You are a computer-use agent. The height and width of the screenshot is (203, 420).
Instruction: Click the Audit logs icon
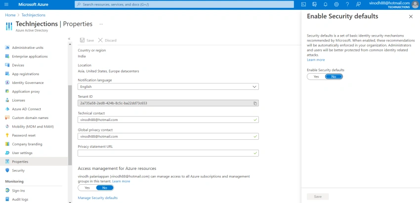pyautogui.click(x=7, y=200)
